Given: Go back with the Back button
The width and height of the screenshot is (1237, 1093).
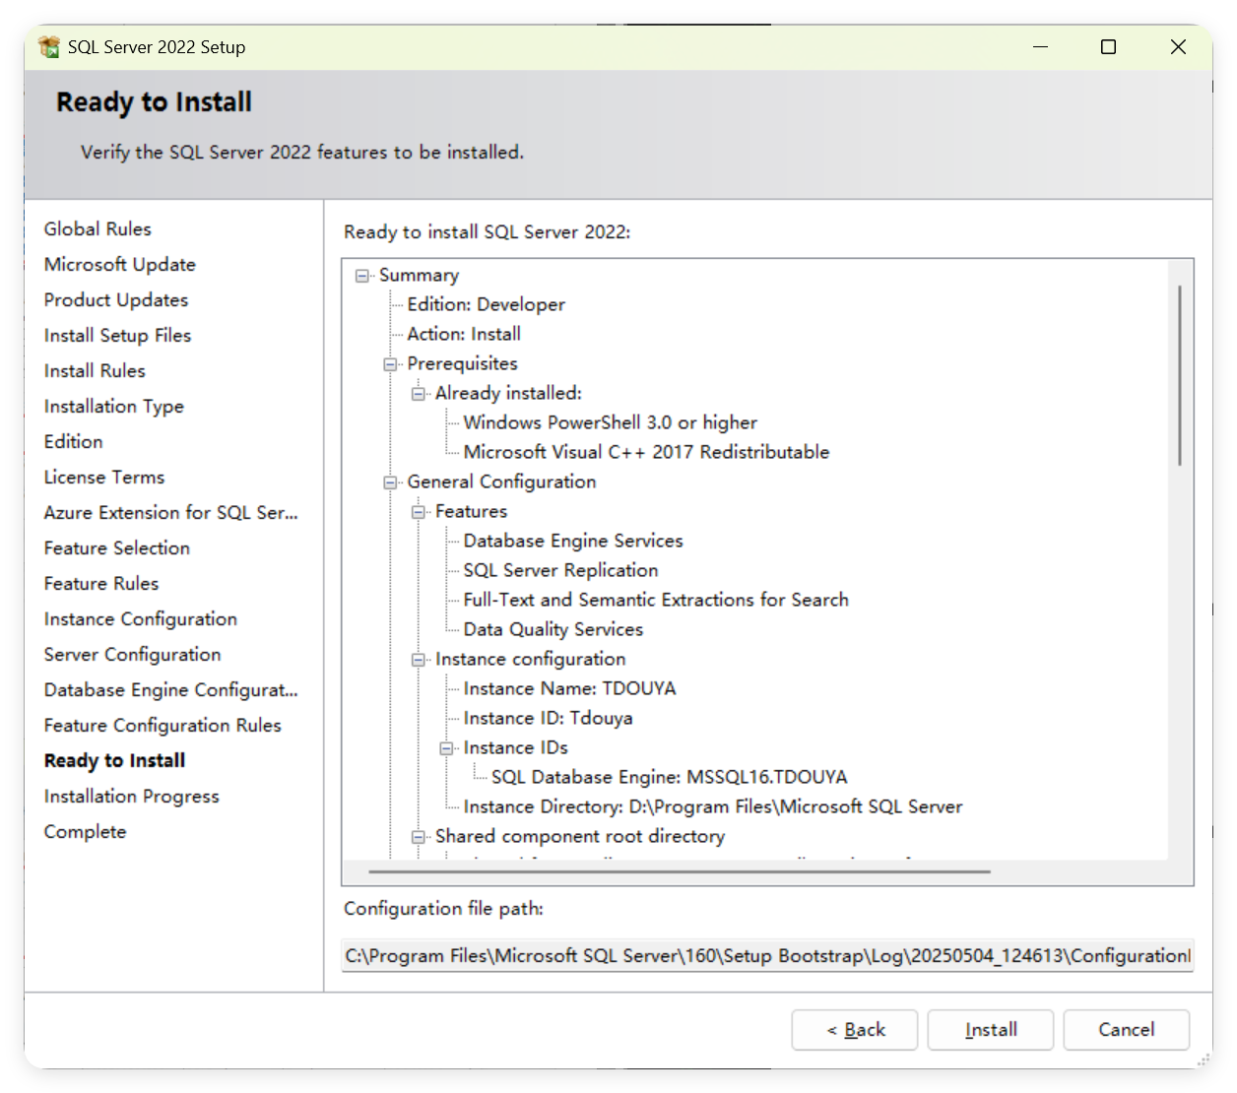Looking at the screenshot, I should tap(855, 1030).
